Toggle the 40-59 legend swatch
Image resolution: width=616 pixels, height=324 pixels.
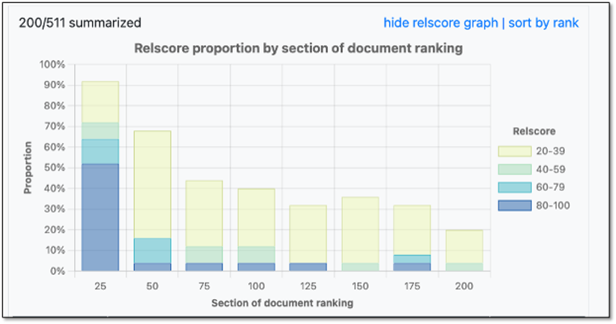point(515,169)
